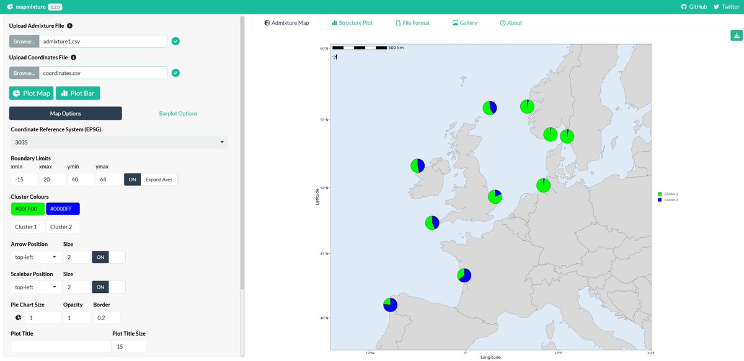Screen dimensions: 744x361
Task: Switch to Barplot Options tab
Action: click(x=178, y=113)
